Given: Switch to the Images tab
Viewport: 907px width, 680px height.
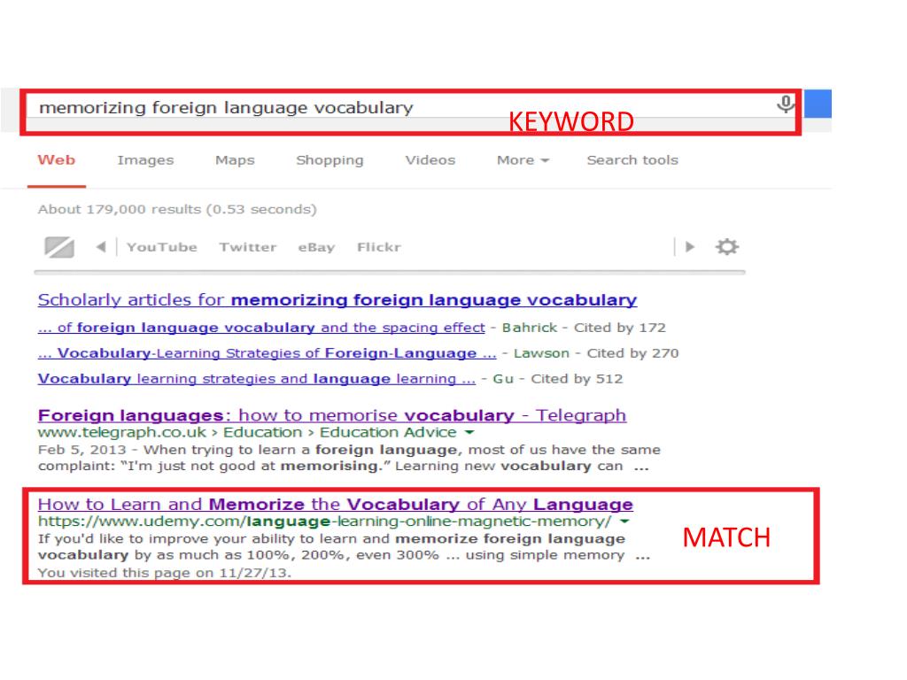Looking at the screenshot, I should [x=145, y=161].
